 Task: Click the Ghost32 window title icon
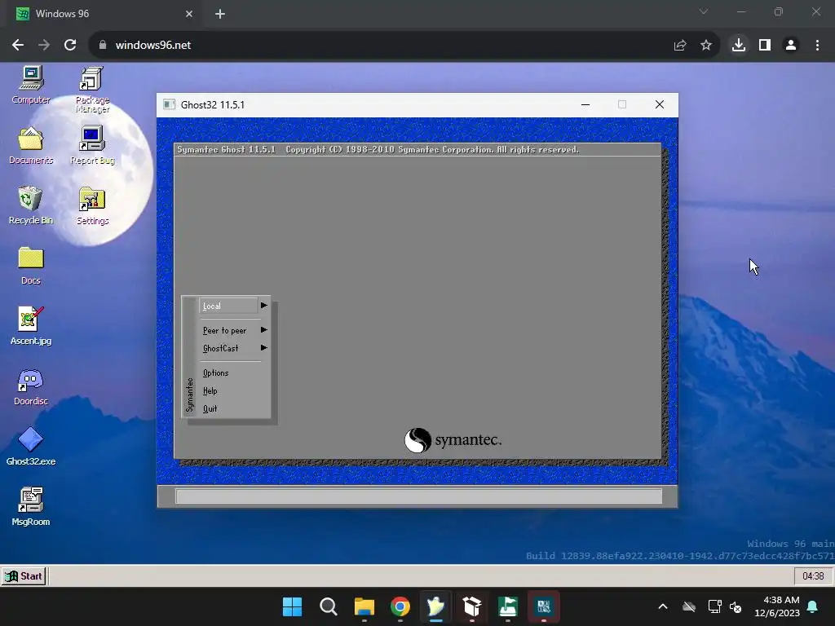(170, 104)
